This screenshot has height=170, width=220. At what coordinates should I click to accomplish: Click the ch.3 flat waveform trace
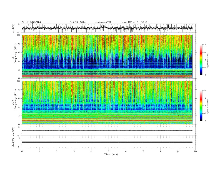pyautogui.click(x=107, y=131)
